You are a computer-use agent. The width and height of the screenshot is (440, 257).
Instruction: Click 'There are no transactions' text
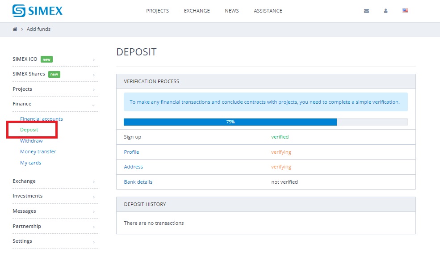coord(154,223)
